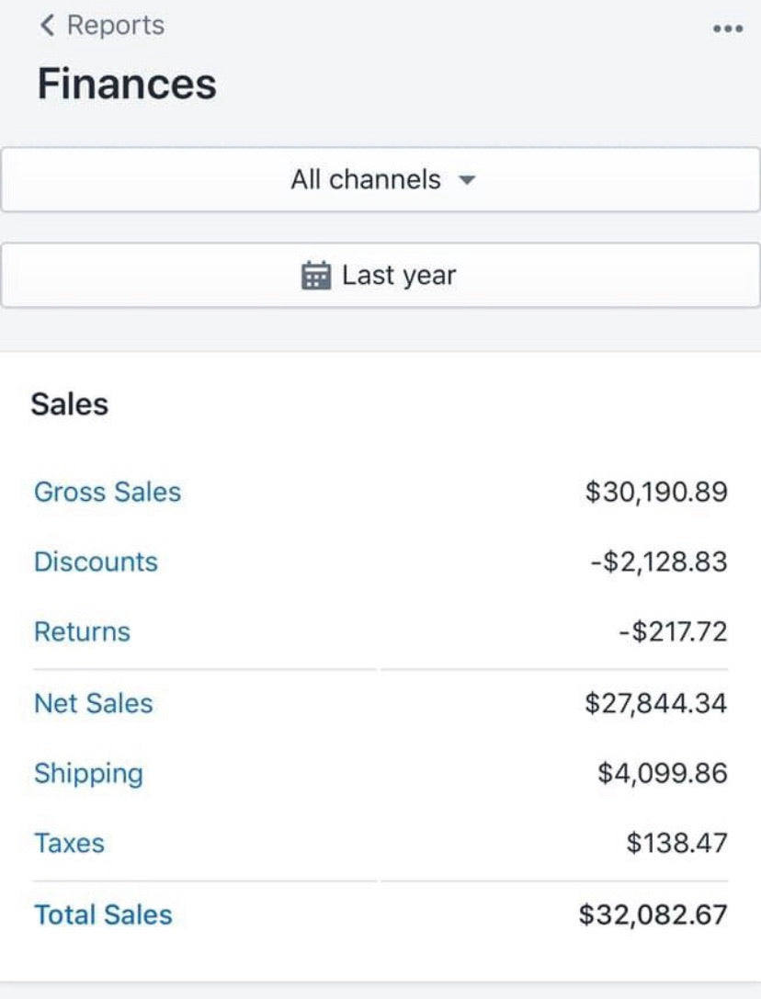Click the -$2,128.83 discounts amount
The width and height of the screenshot is (761, 999).
658,562
